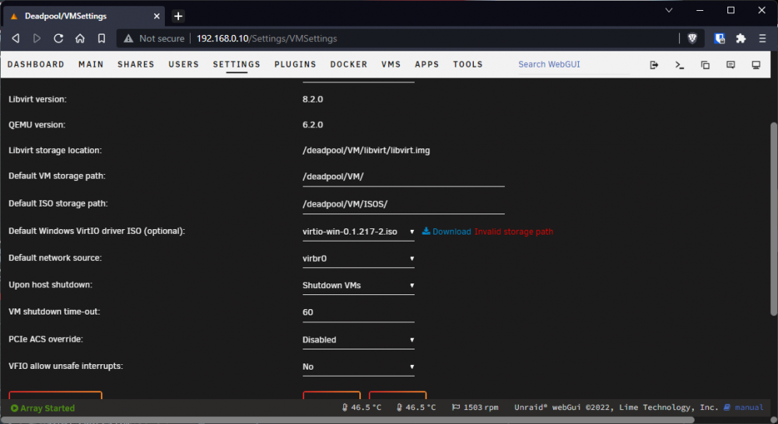Open the extensions puzzle icon
Image resolution: width=778 pixels, height=424 pixels.
tap(741, 38)
